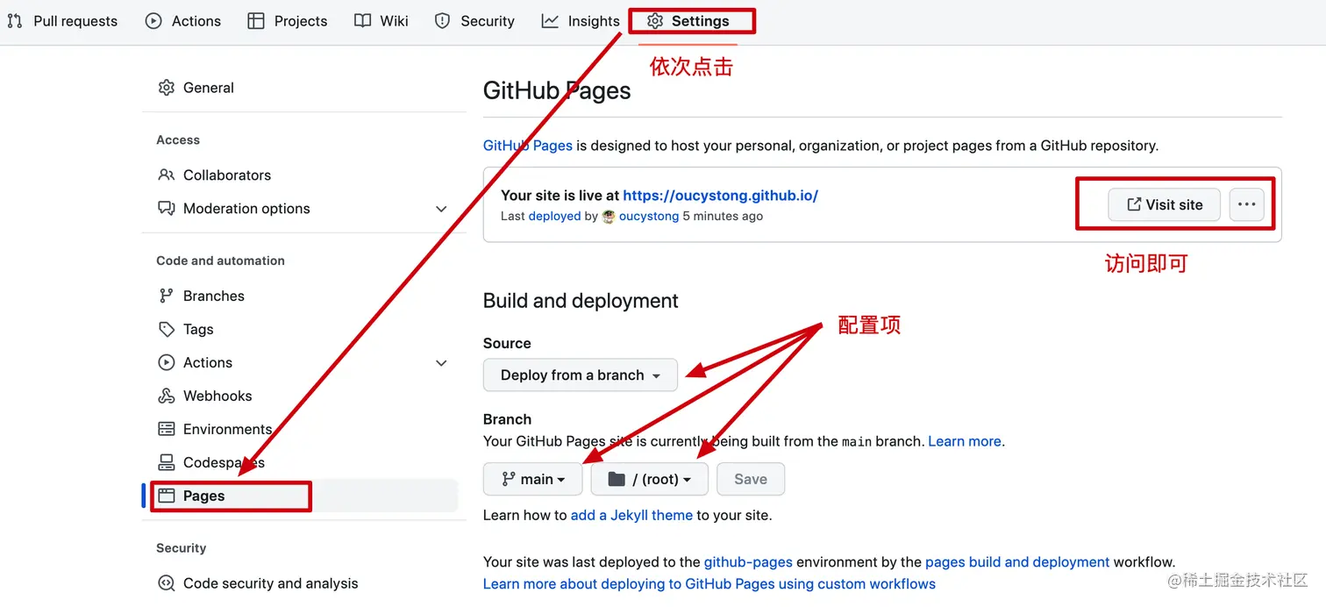Click the folder icon in the root dropdown

point(617,480)
